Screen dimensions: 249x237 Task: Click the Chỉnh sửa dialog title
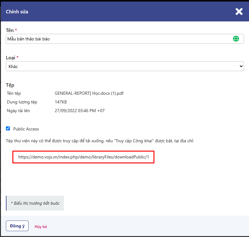17,12
